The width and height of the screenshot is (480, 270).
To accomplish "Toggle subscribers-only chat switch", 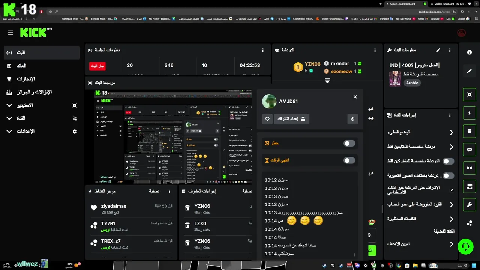I will [x=448, y=161].
